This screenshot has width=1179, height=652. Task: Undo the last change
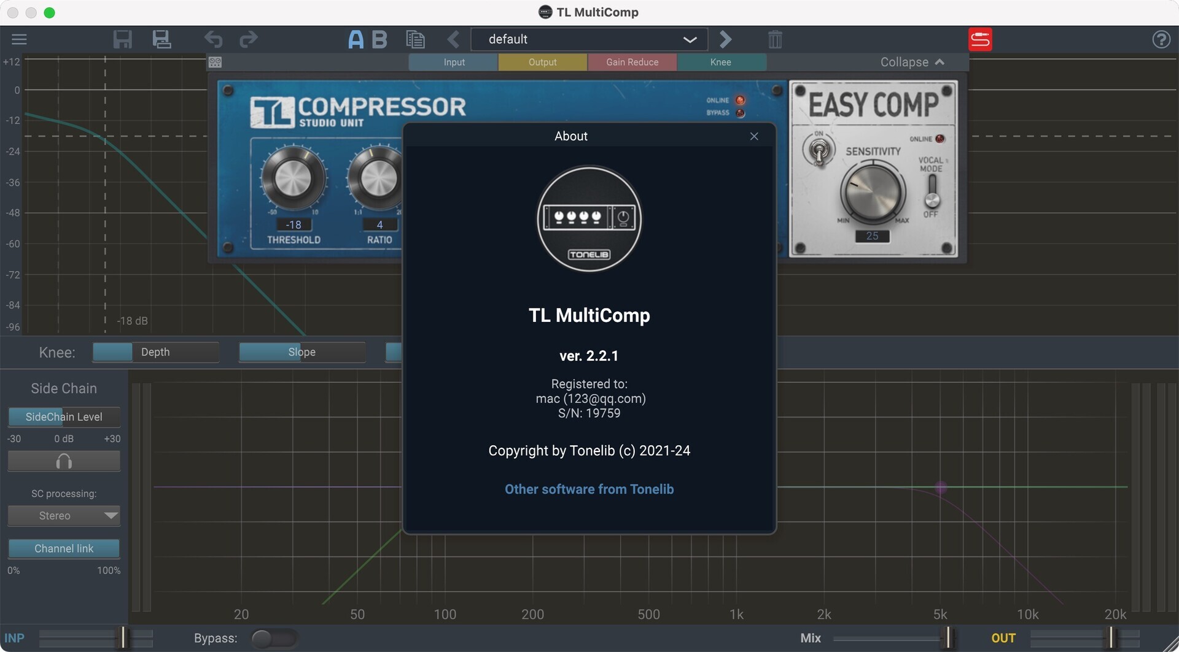tap(213, 39)
